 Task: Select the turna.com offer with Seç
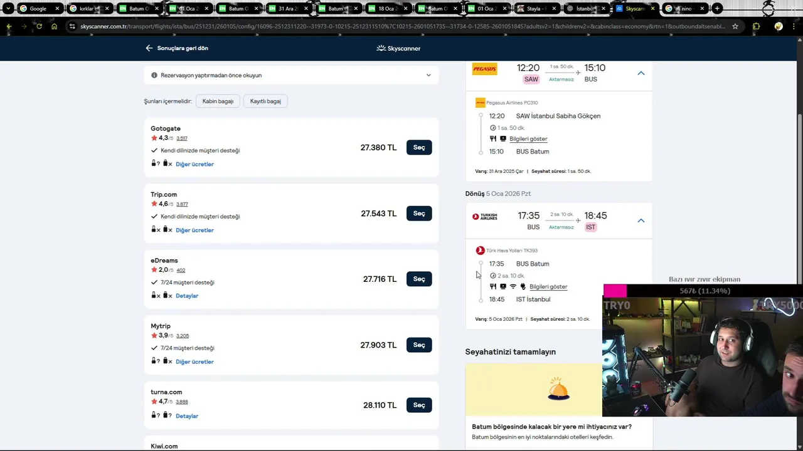click(419, 405)
